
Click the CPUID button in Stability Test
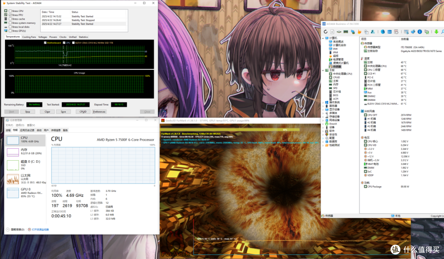click(83, 112)
